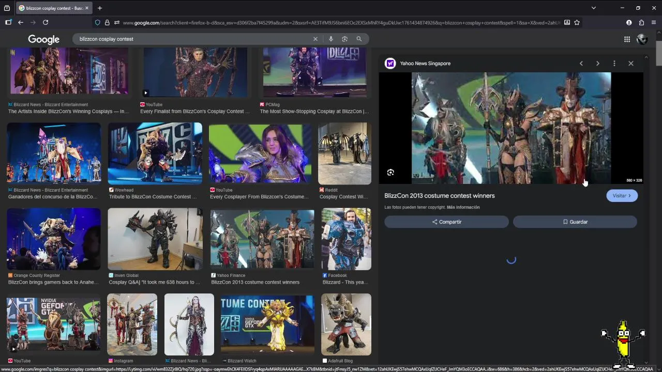Click the forward navigation arrow
Viewport: 662px width, 372px height.
(33, 22)
